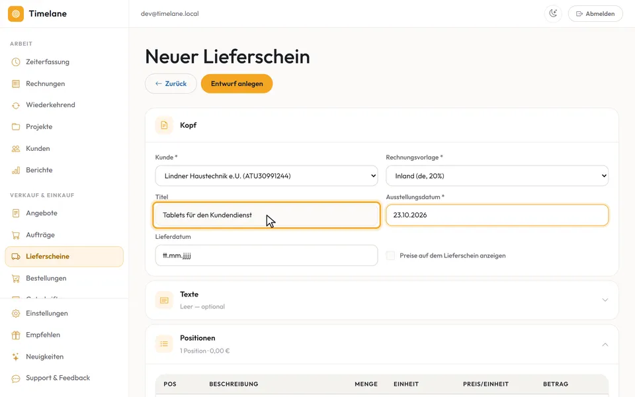Click the POS column header

click(170, 384)
